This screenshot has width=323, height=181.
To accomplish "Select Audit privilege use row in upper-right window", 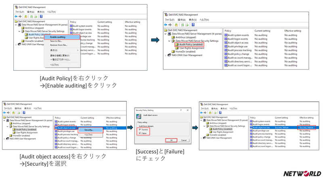I will pyautogui.click(x=266, y=47).
